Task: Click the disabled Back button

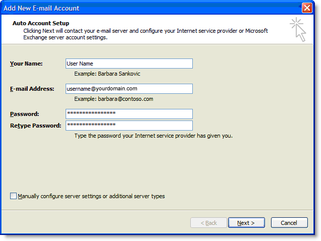Action: 208,223
